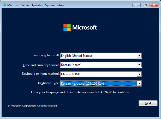Viewport: 161px width, 119px height.
Task: Open the Language to install dropdown arrow
Action: [139, 56]
